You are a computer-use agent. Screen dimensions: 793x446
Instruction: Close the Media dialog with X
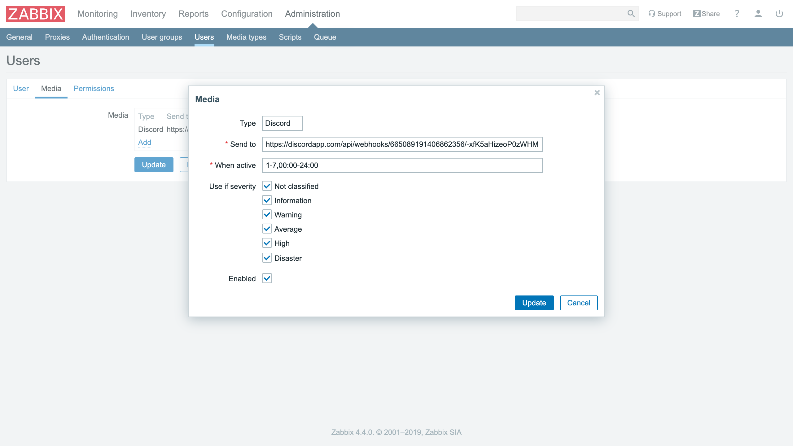coord(597,93)
